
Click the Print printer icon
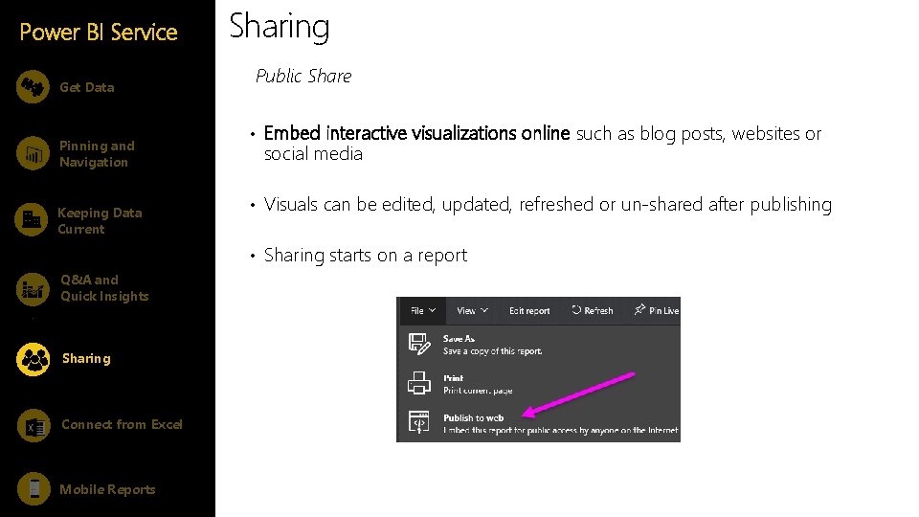pyautogui.click(x=419, y=383)
